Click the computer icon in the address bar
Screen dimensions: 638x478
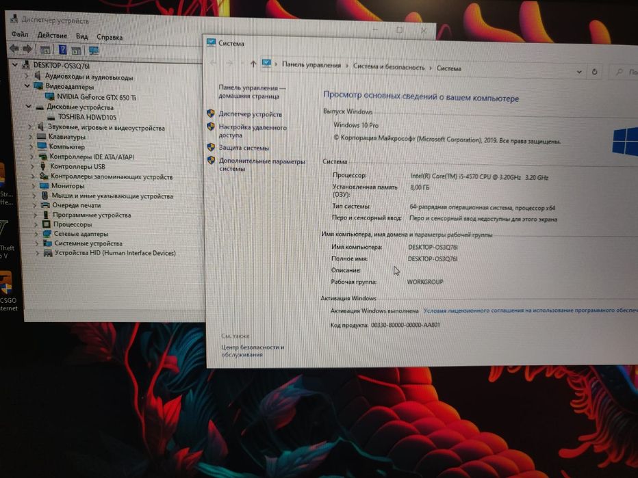pos(266,64)
